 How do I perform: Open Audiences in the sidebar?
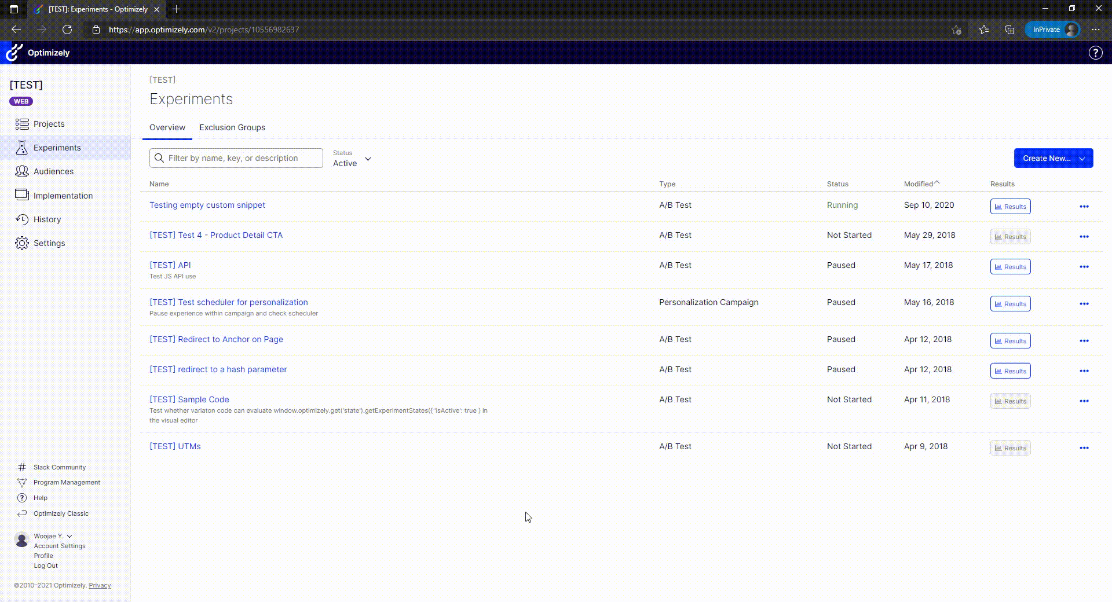53,171
